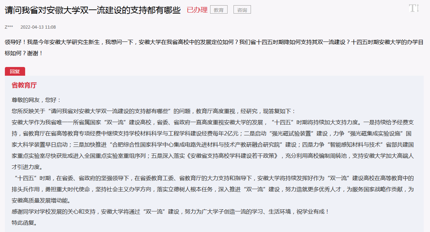
Task: Click the greeting line 尊敬的网友，您好：
Action: [36, 100]
